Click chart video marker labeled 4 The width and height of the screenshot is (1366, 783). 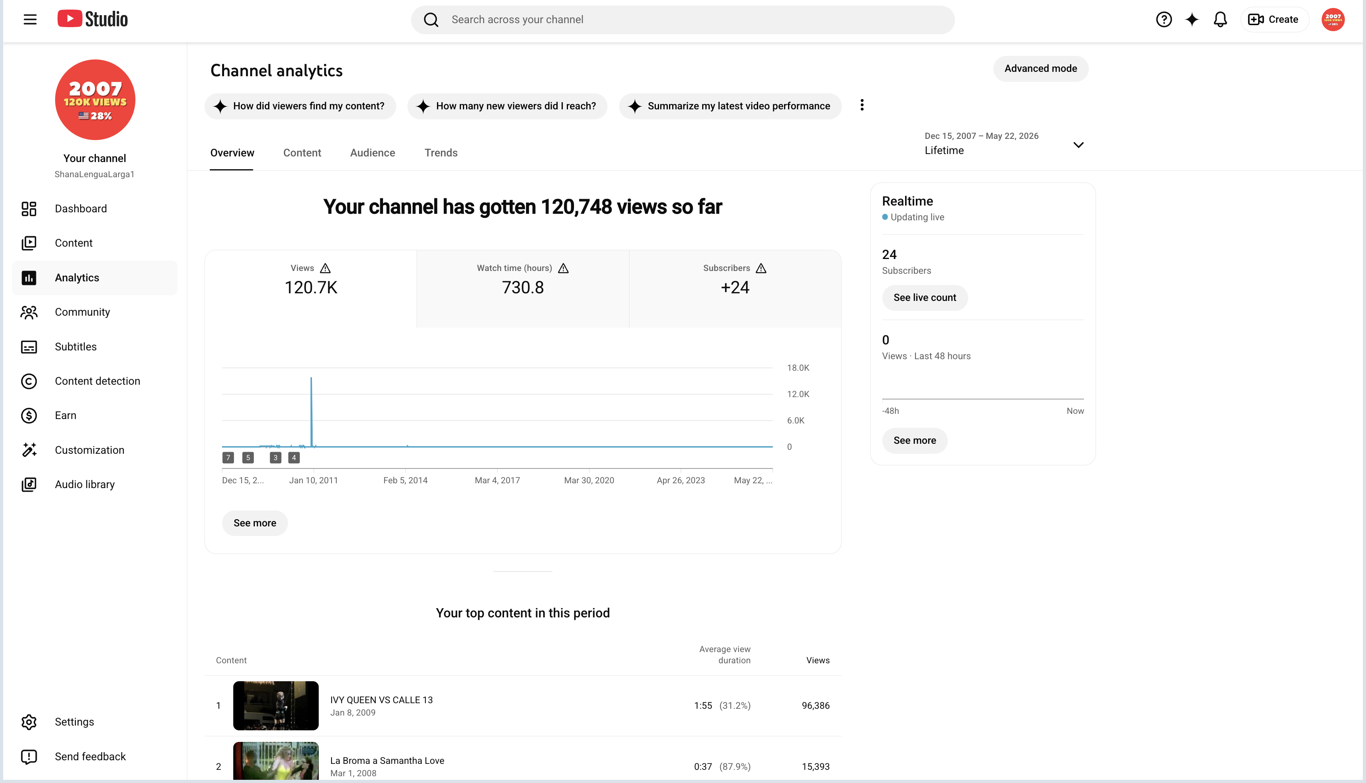pos(294,458)
